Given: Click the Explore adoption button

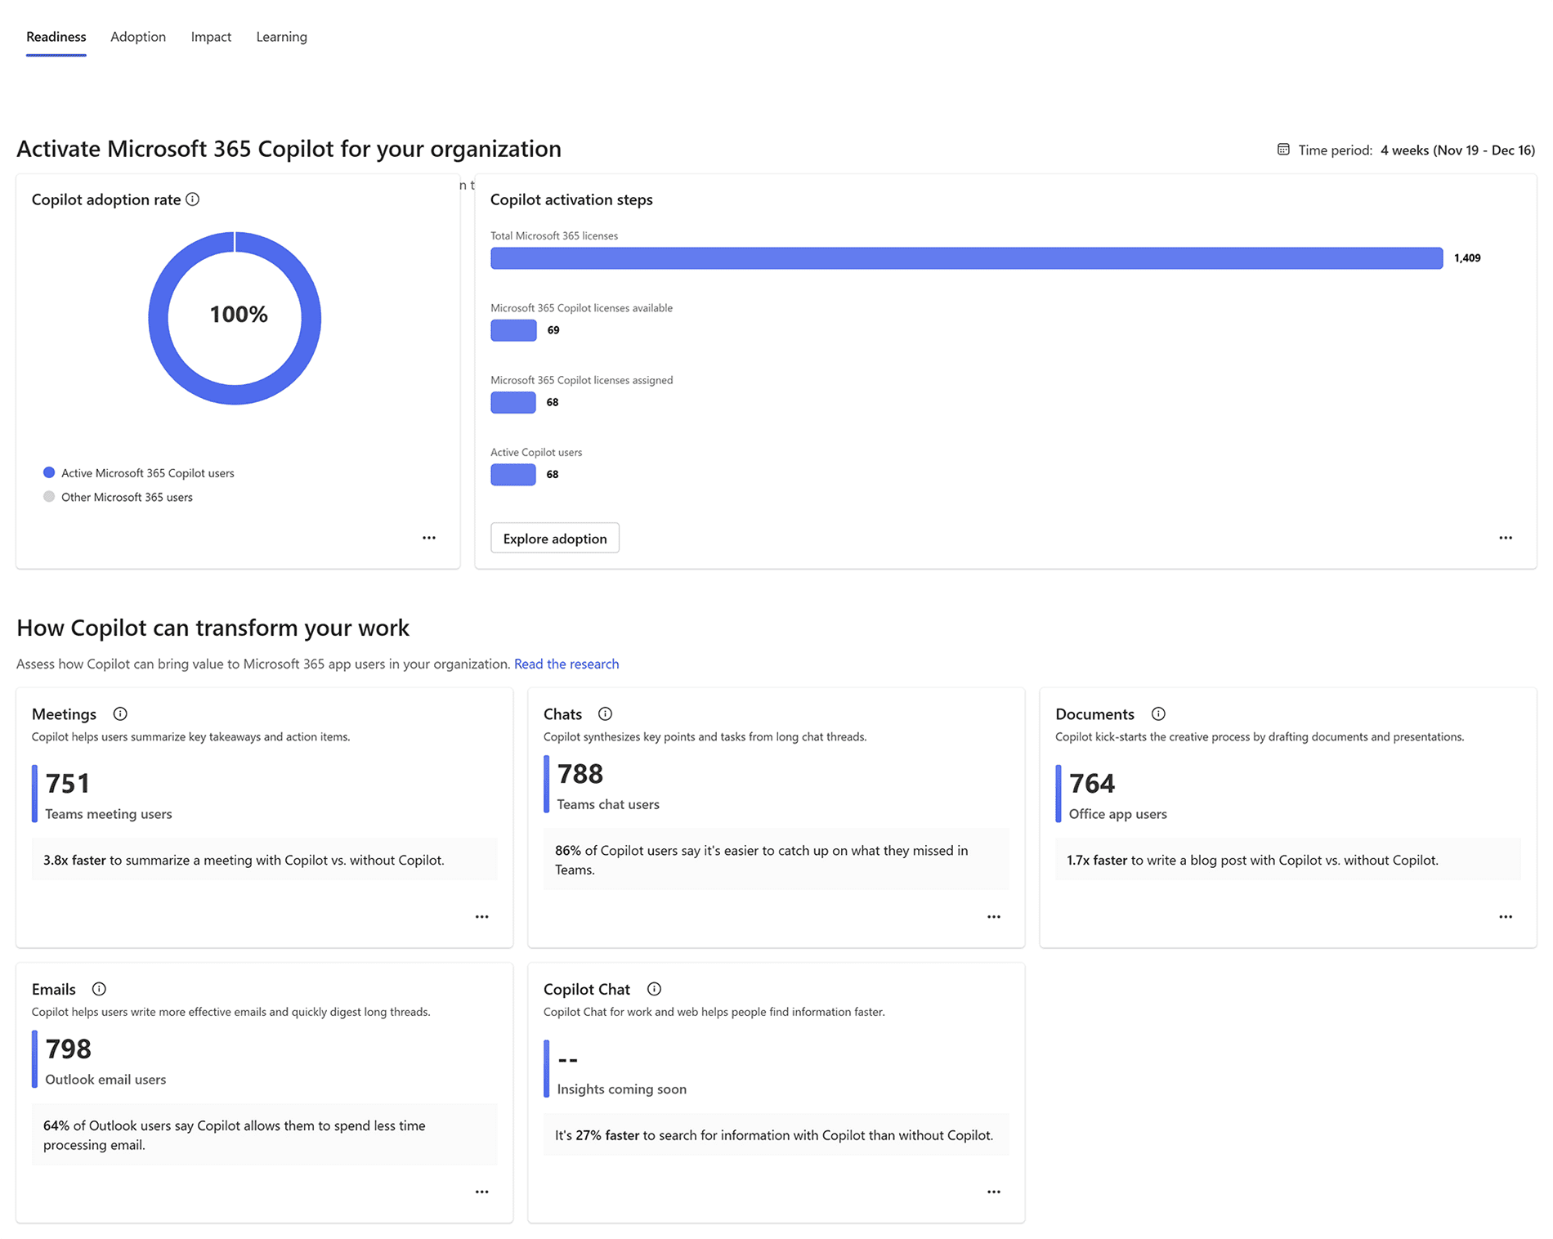Looking at the screenshot, I should click(x=555, y=539).
